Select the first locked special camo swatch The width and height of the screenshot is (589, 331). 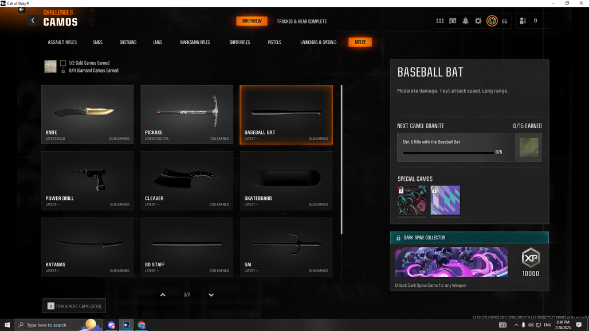pyautogui.click(x=412, y=200)
